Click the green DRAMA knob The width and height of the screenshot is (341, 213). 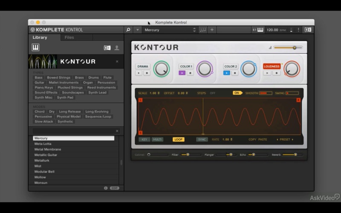click(162, 69)
